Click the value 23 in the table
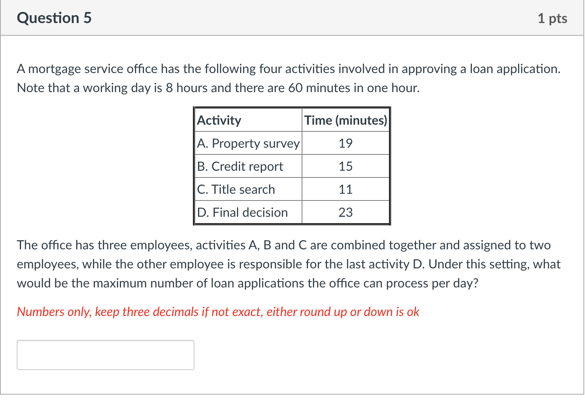Screen dimensions: 585x401 346,212
